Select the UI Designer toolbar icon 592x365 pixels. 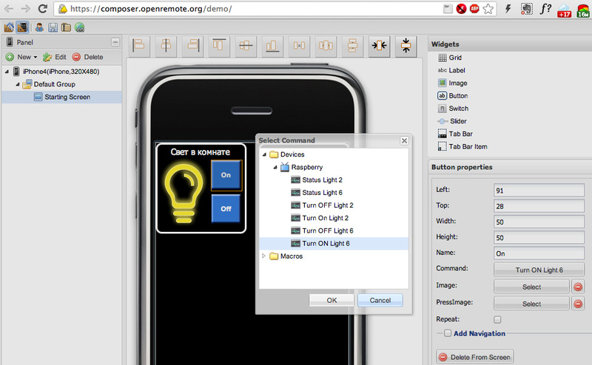(22, 27)
